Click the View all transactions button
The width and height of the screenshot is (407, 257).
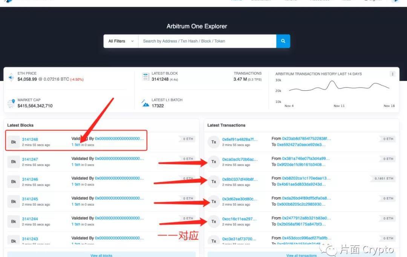(301, 255)
